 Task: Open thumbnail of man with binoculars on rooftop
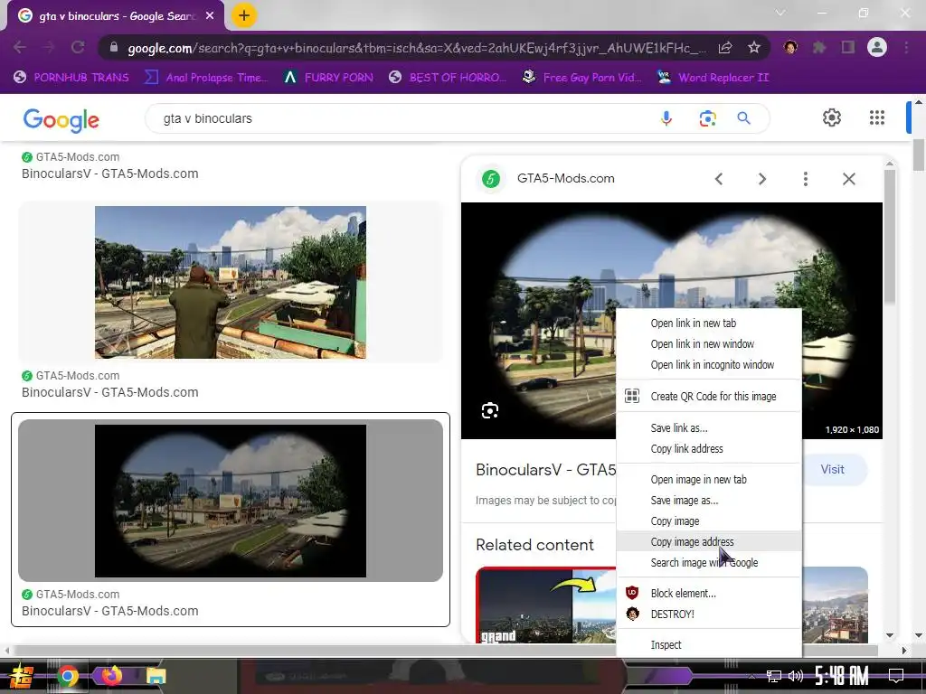coord(231,282)
